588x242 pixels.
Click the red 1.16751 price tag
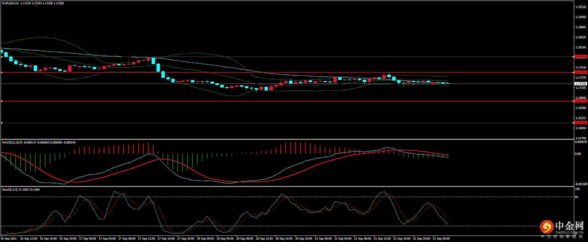[x=580, y=101]
